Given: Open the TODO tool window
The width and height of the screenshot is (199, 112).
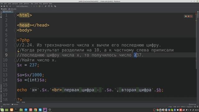Looking at the screenshot, I should (x=7, y=105).
